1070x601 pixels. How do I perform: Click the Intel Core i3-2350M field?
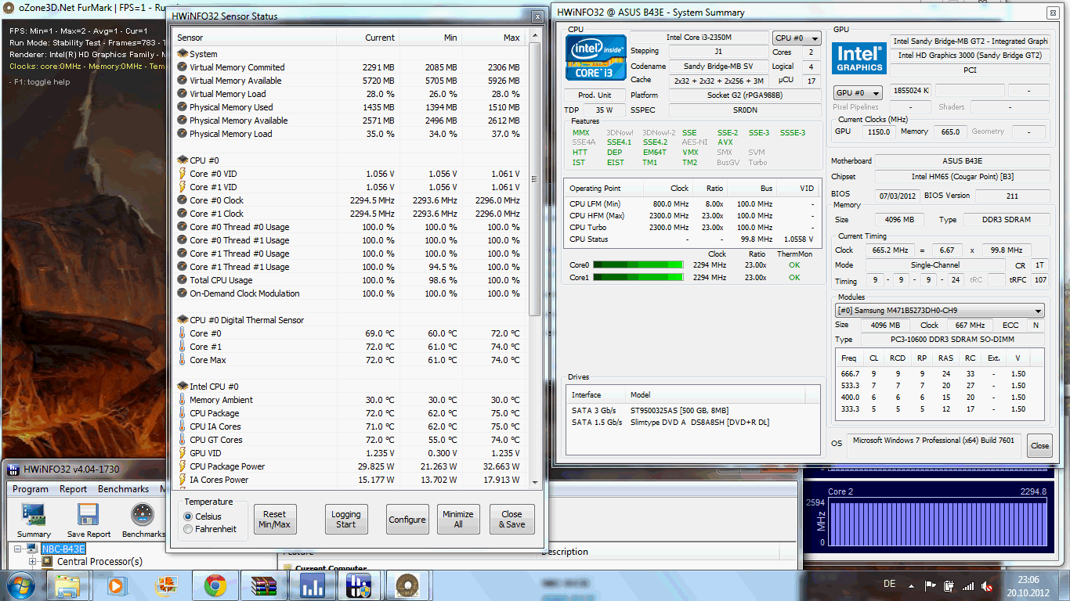point(699,38)
